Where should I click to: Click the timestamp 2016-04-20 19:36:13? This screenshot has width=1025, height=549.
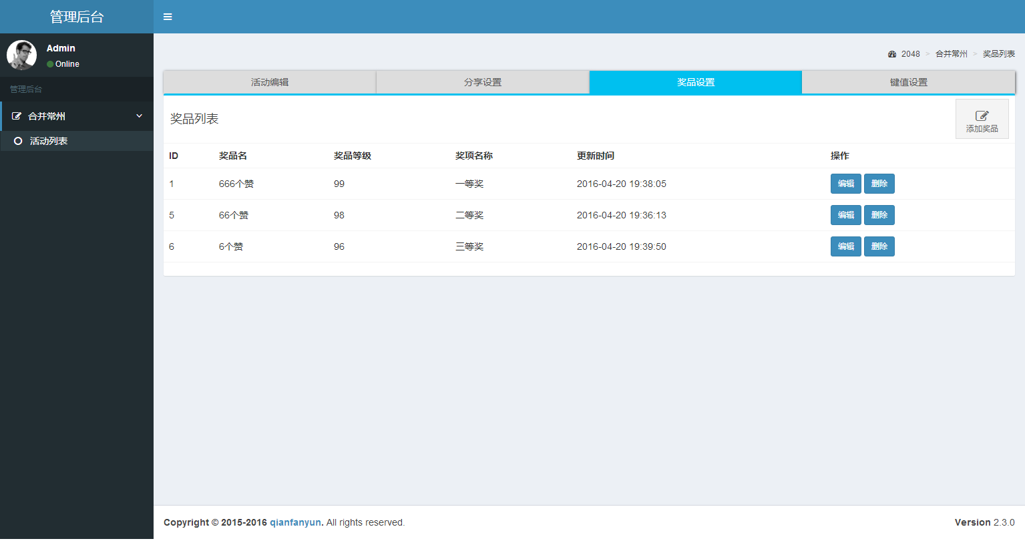point(622,215)
